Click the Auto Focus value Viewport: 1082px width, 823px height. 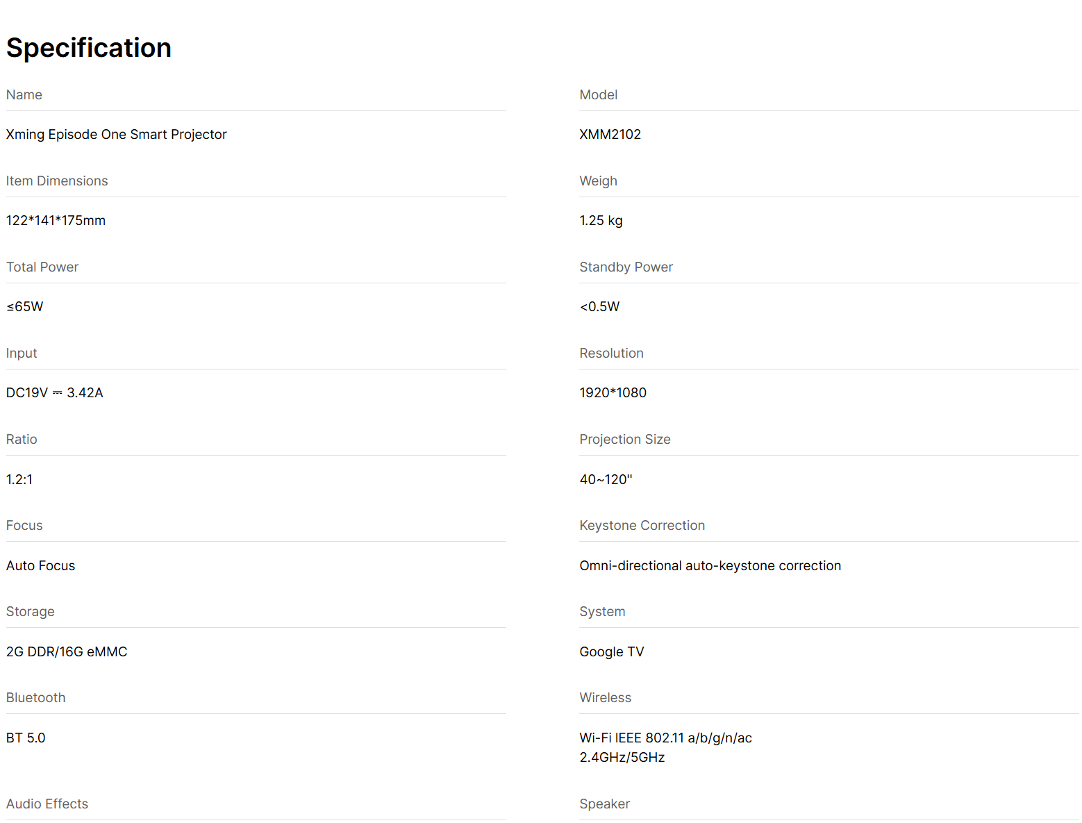(41, 565)
